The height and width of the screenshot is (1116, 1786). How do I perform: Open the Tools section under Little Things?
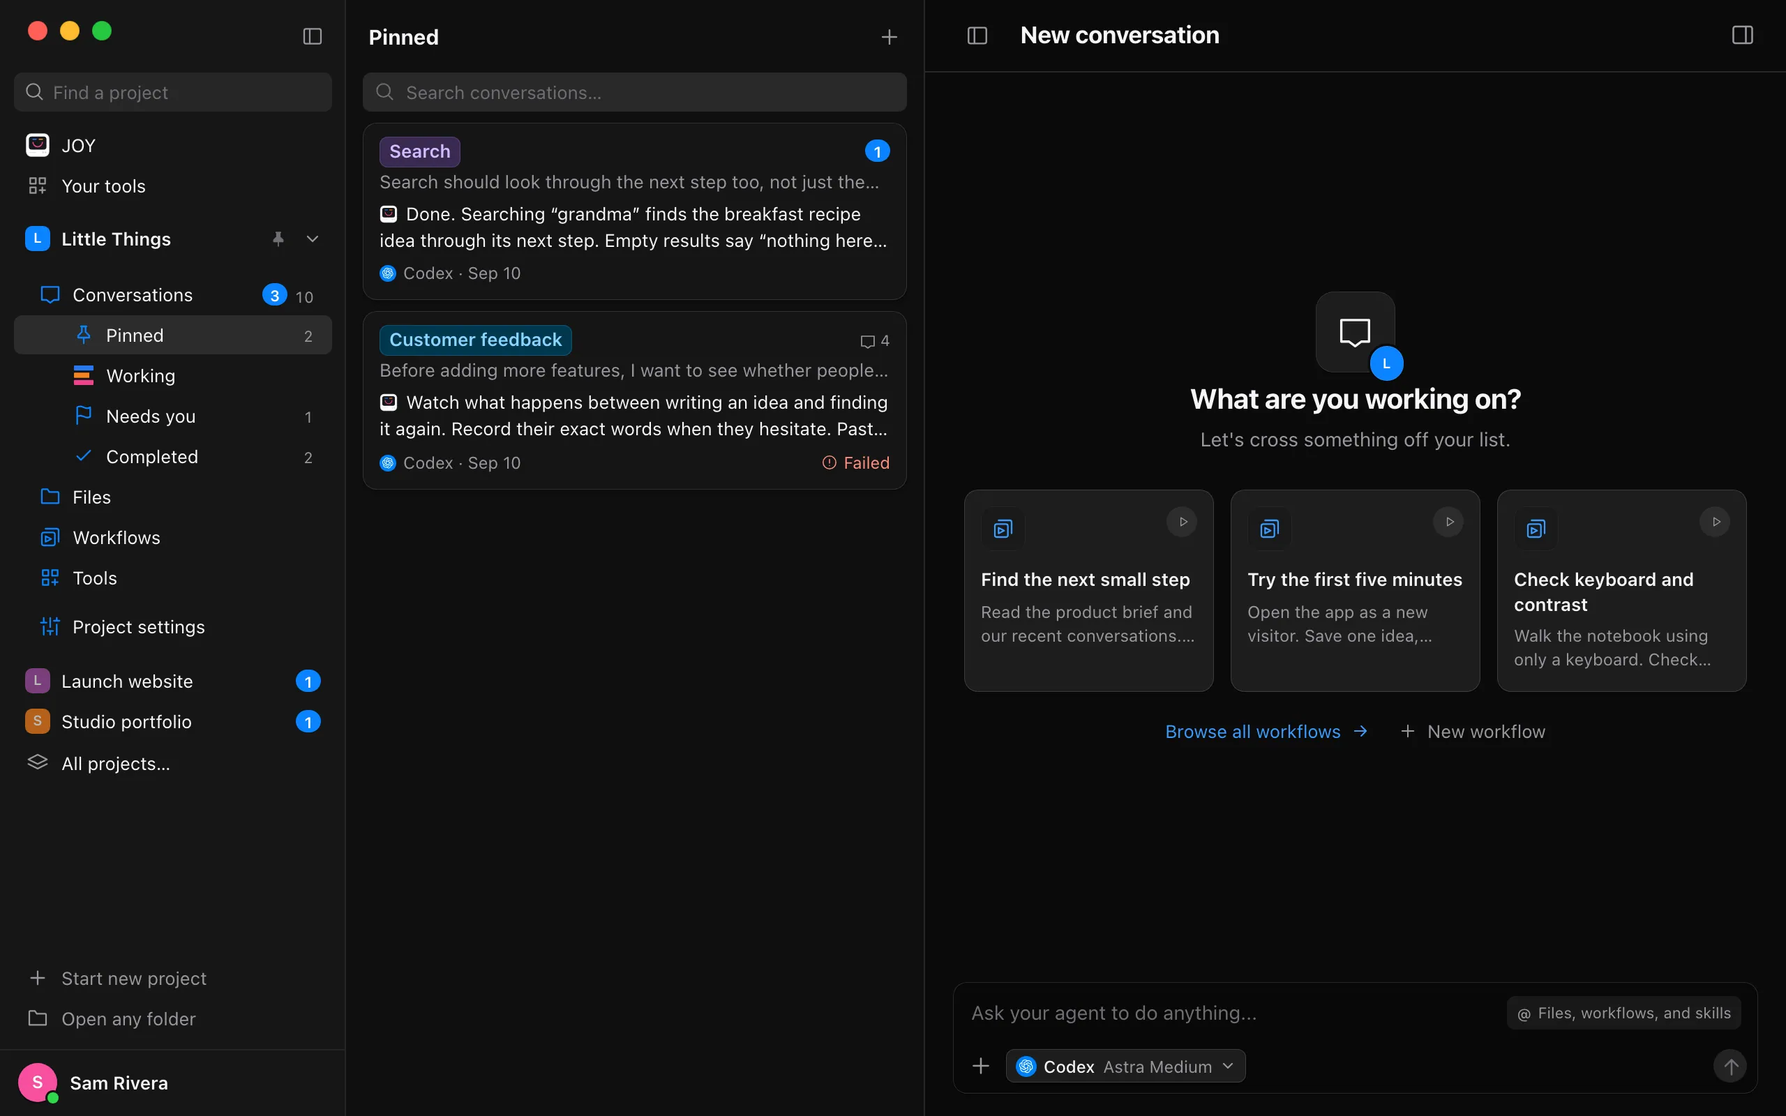(x=173, y=578)
